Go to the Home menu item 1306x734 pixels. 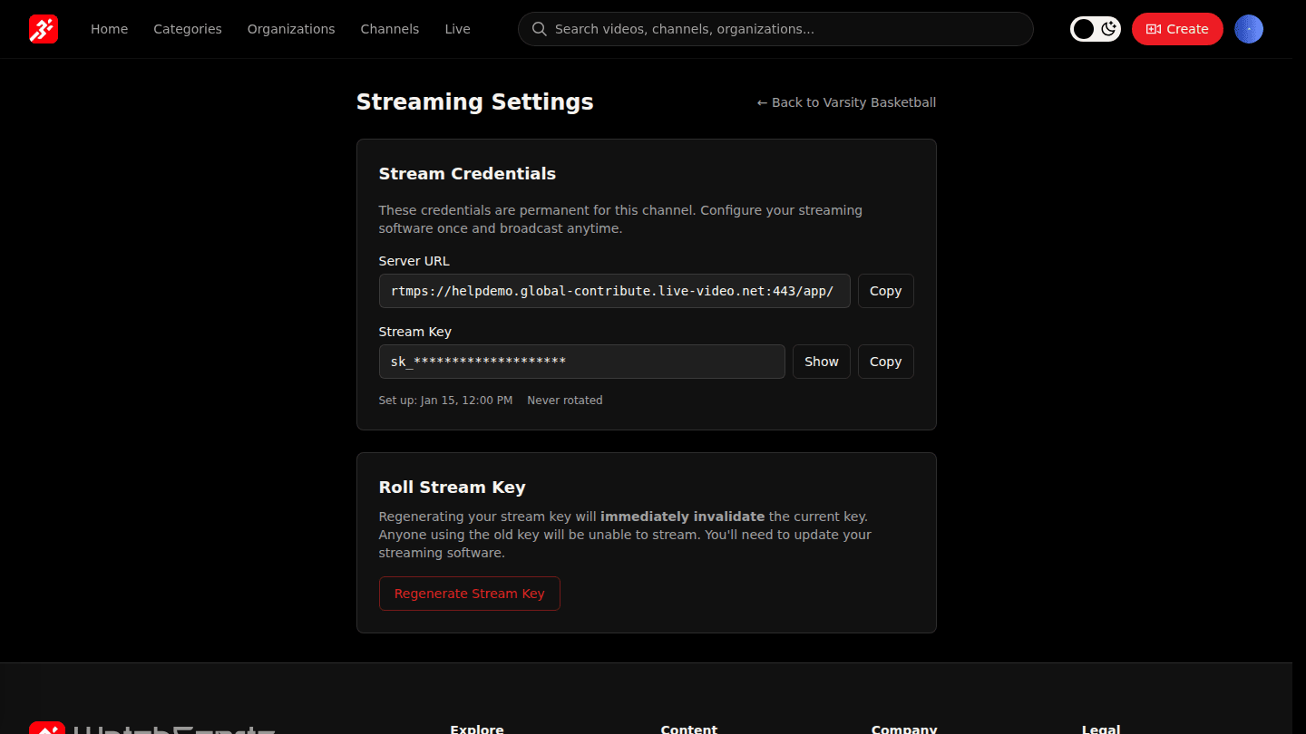pyautogui.click(x=109, y=29)
